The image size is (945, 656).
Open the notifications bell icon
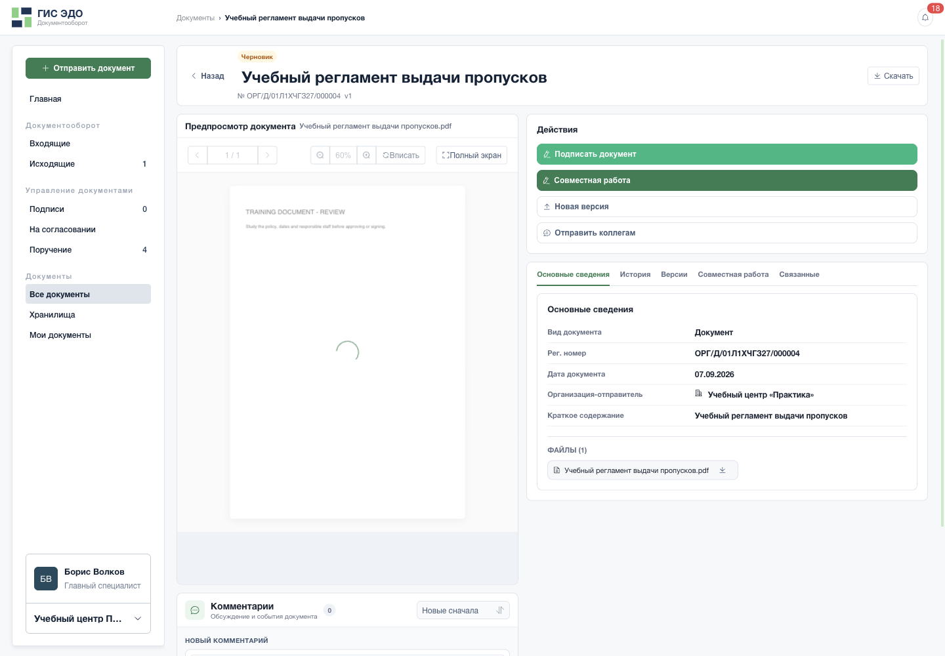pos(925,18)
